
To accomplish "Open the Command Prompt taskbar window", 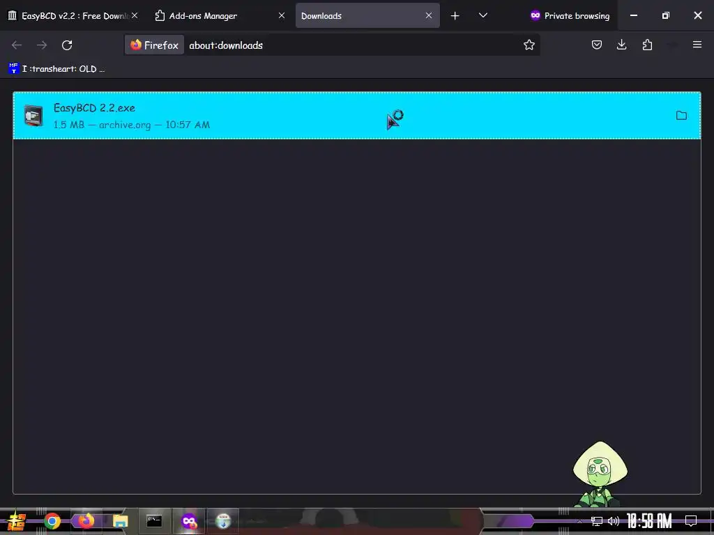I will click(154, 521).
